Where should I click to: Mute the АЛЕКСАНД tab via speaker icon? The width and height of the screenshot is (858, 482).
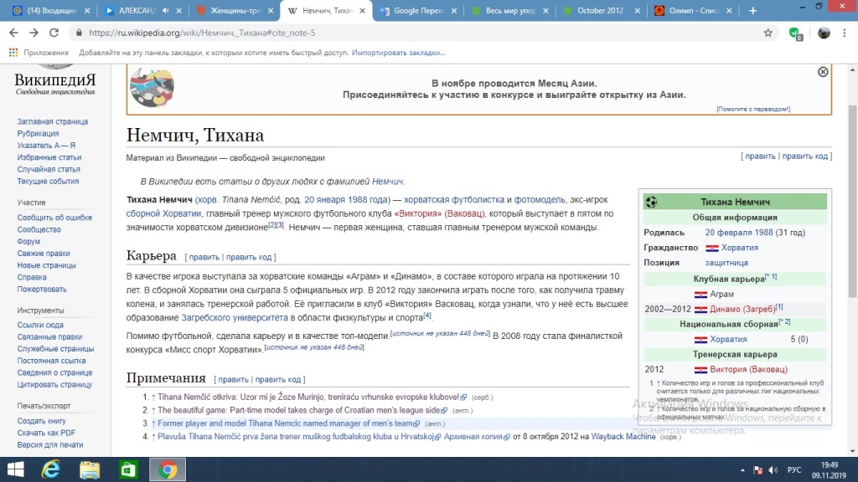pos(166,10)
